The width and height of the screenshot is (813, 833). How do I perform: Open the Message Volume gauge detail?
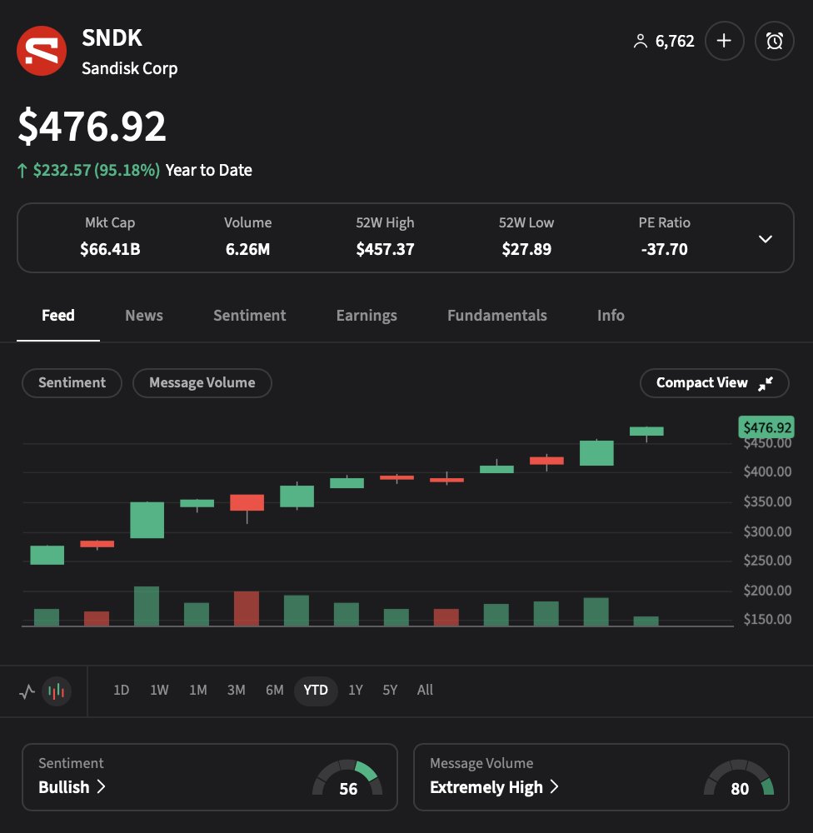pyautogui.click(x=738, y=777)
